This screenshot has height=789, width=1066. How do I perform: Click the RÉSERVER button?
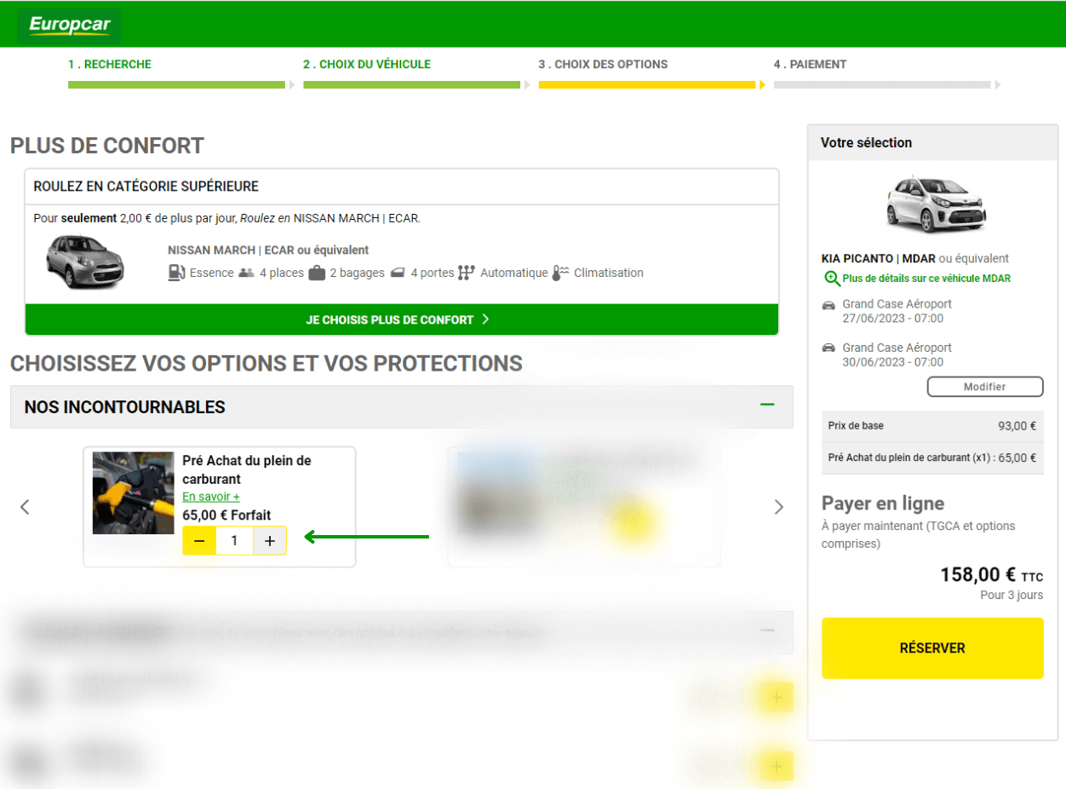point(931,648)
